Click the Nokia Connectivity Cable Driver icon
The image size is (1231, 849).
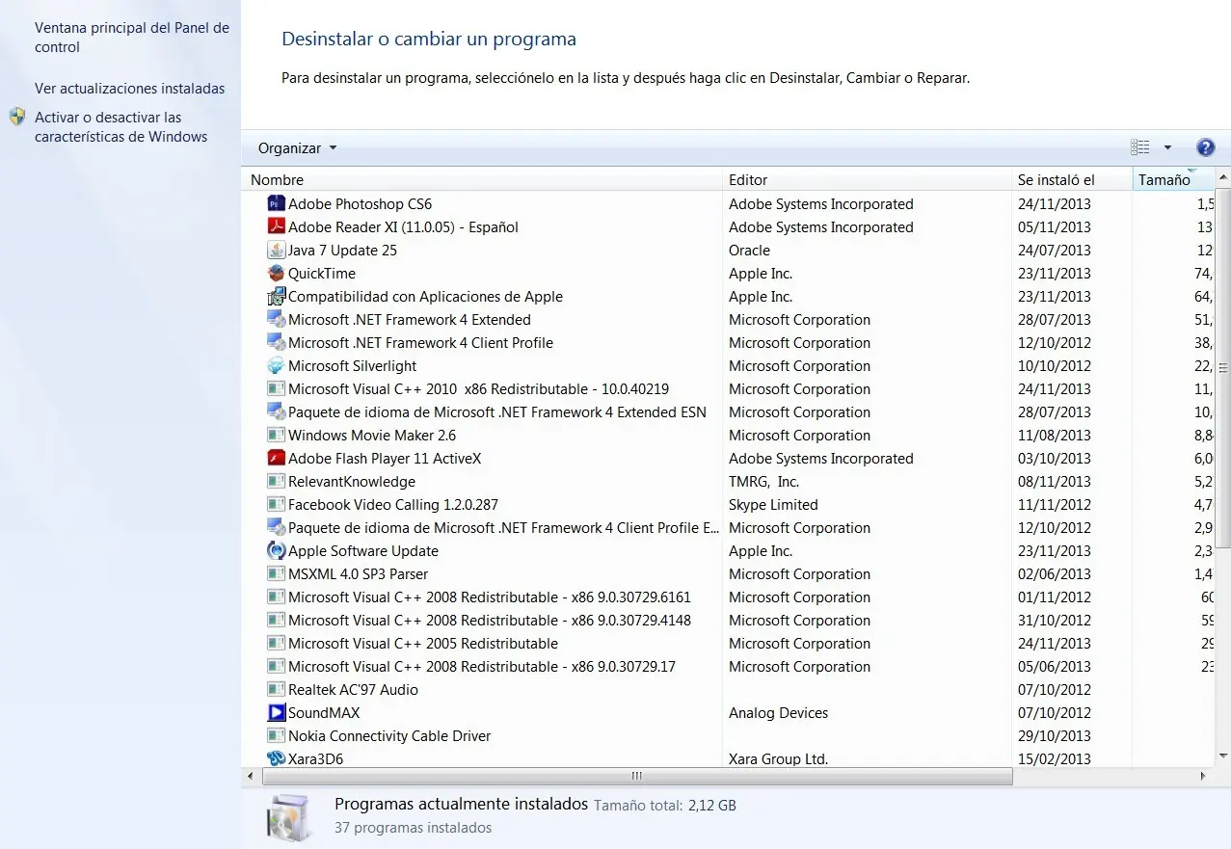[x=277, y=736]
